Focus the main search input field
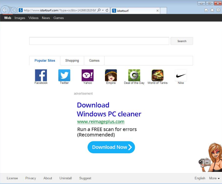Viewport: 222px width, 184px height. [99, 41]
